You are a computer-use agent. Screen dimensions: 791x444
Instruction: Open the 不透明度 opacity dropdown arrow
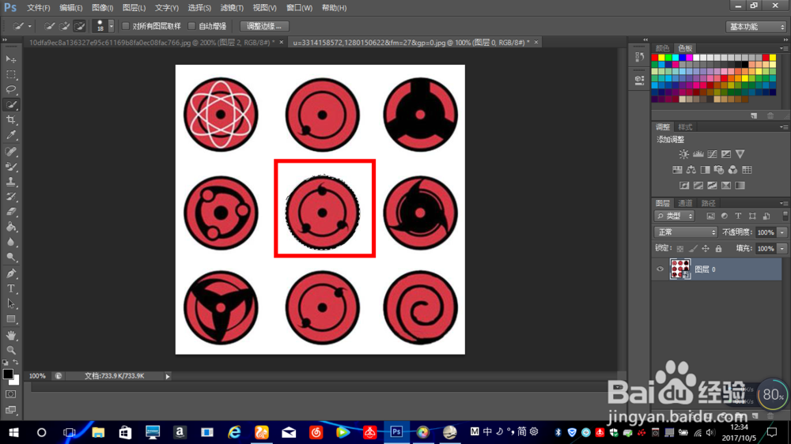tap(782, 232)
